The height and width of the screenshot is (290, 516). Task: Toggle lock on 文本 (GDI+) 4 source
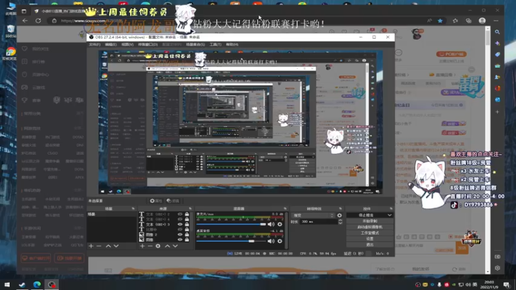[187, 219]
